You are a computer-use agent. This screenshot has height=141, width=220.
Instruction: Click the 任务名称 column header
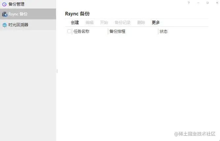coord(81,31)
